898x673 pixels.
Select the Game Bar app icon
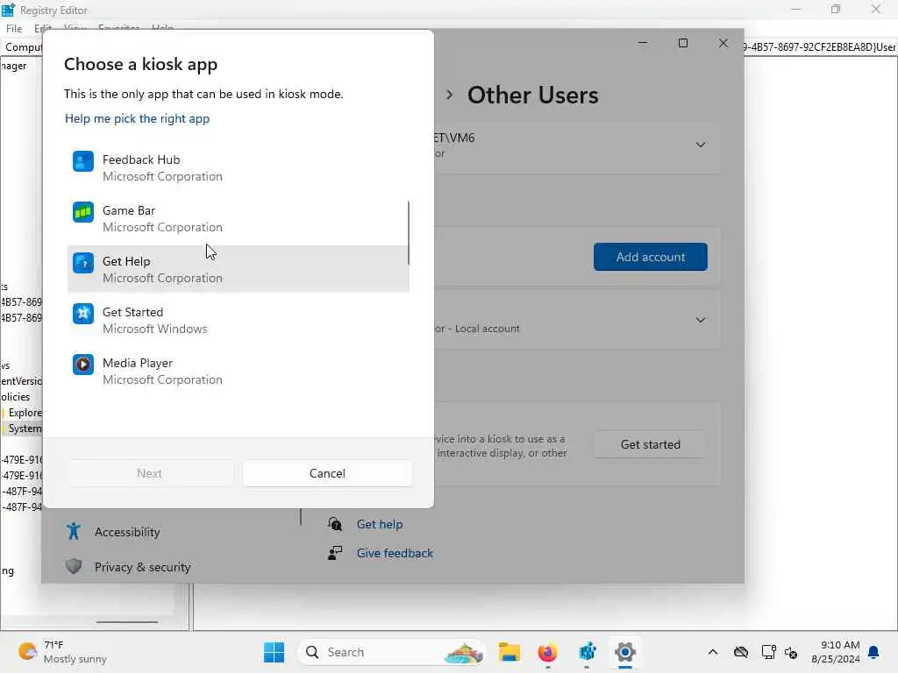coord(83,212)
